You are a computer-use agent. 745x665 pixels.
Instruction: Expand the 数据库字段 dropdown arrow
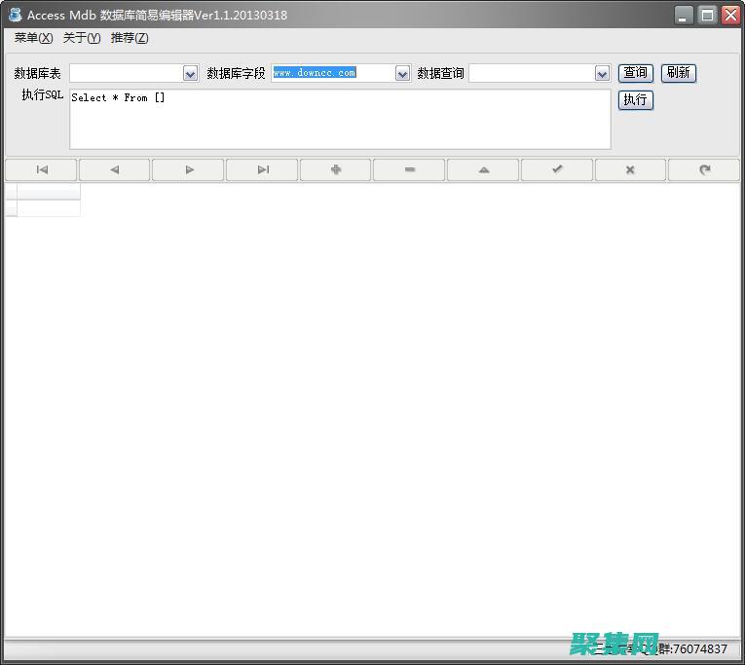click(402, 73)
